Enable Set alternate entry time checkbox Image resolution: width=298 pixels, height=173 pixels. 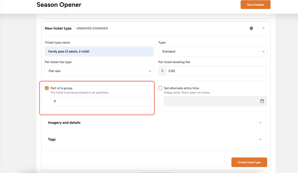(x=161, y=88)
